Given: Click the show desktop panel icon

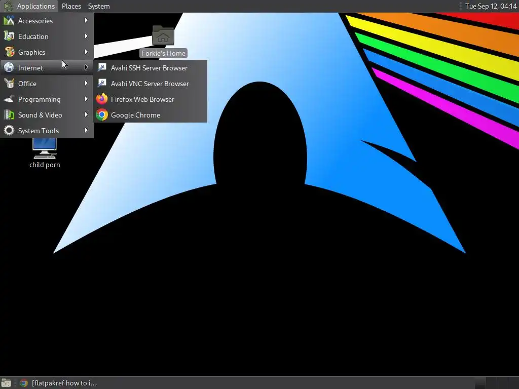Looking at the screenshot, I should (x=6, y=383).
